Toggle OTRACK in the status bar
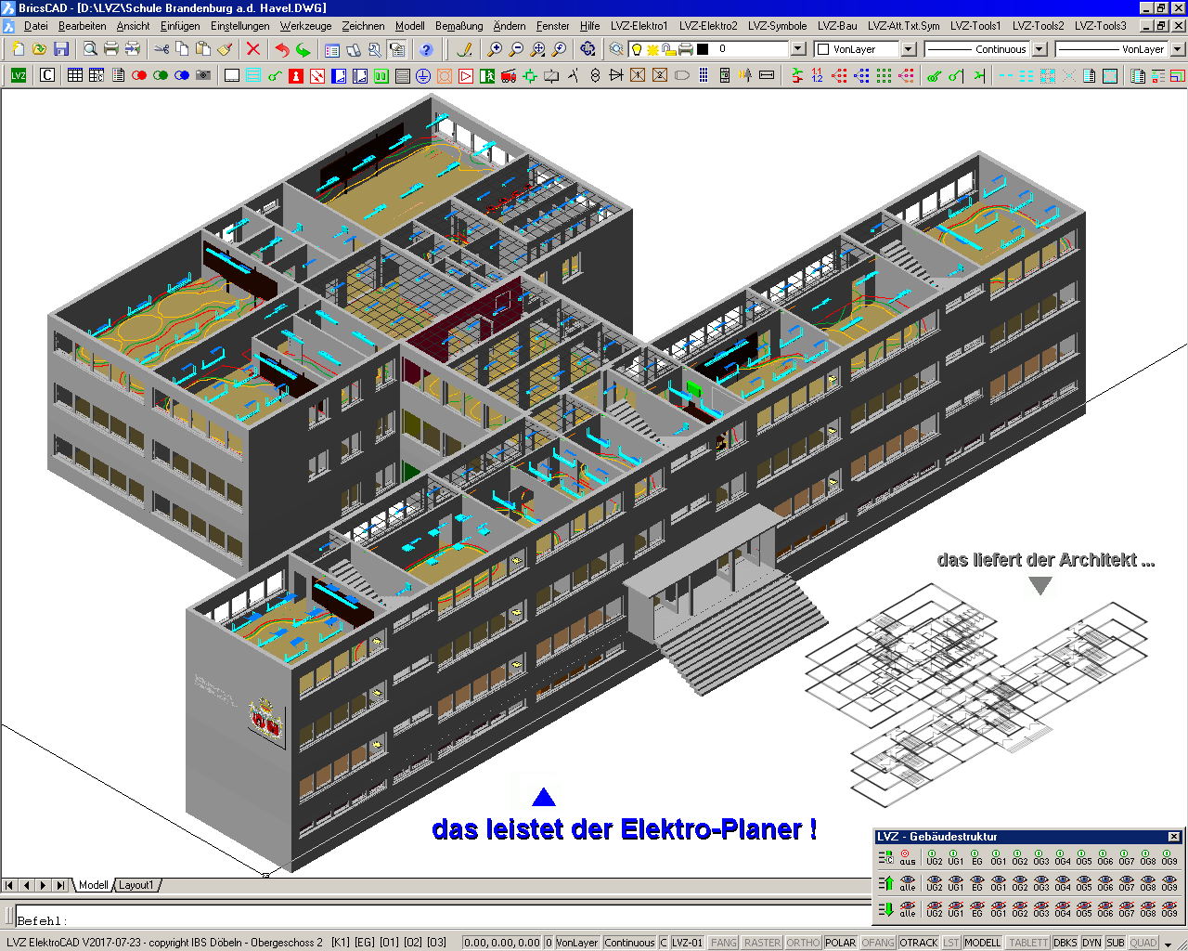 click(x=919, y=943)
